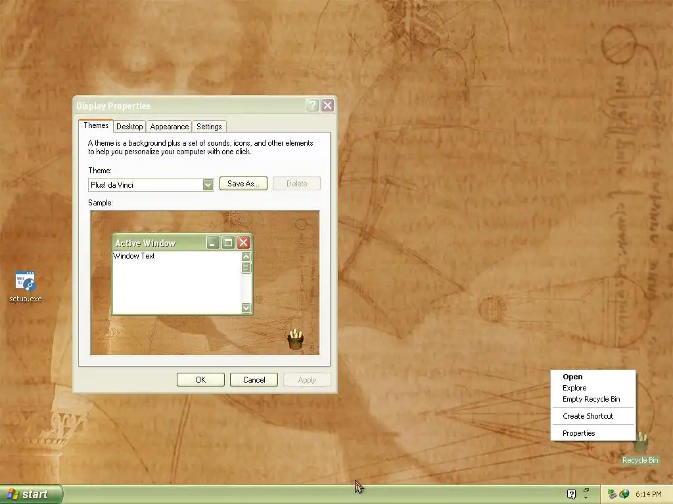Click the sample Active Window maximize button
The image size is (673, 504).
[228, 243]
